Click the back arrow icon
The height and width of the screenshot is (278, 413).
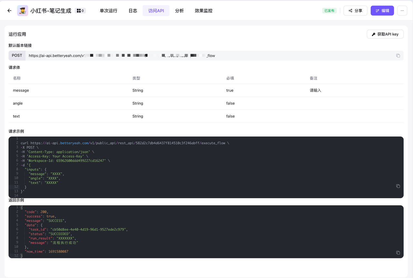(9, 11)
